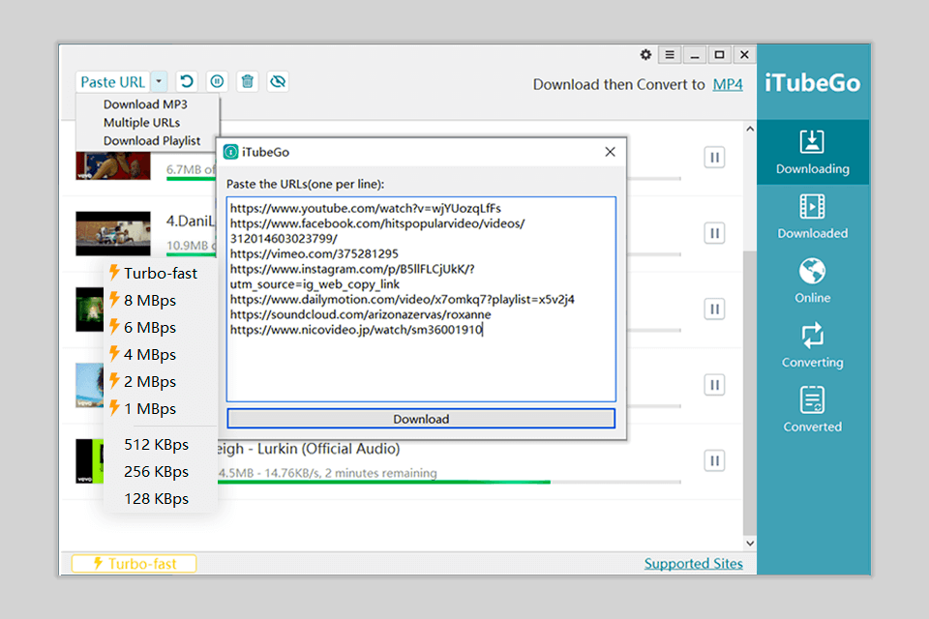Open the Turbo-fast speed limit selector

click(134, 564)
